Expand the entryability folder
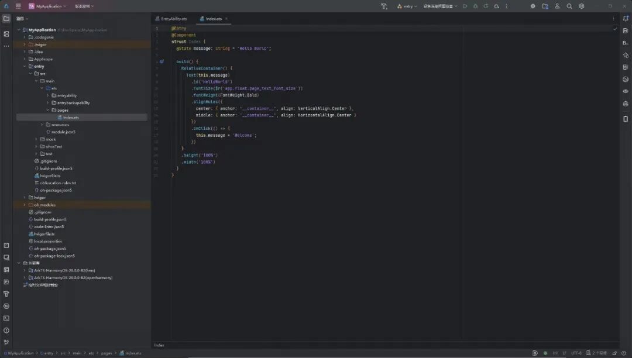This screenshot has height=358, width=632. click(x=47, y=95)
